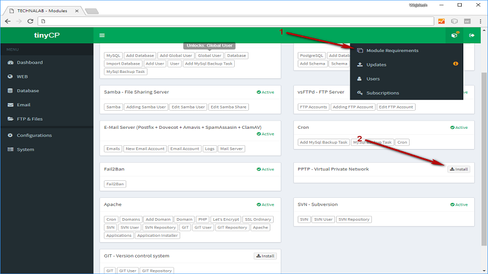Viewport: 488px width, 274px height.
Task: Open FTP & Files in sidebar
Action: (29, 119)
